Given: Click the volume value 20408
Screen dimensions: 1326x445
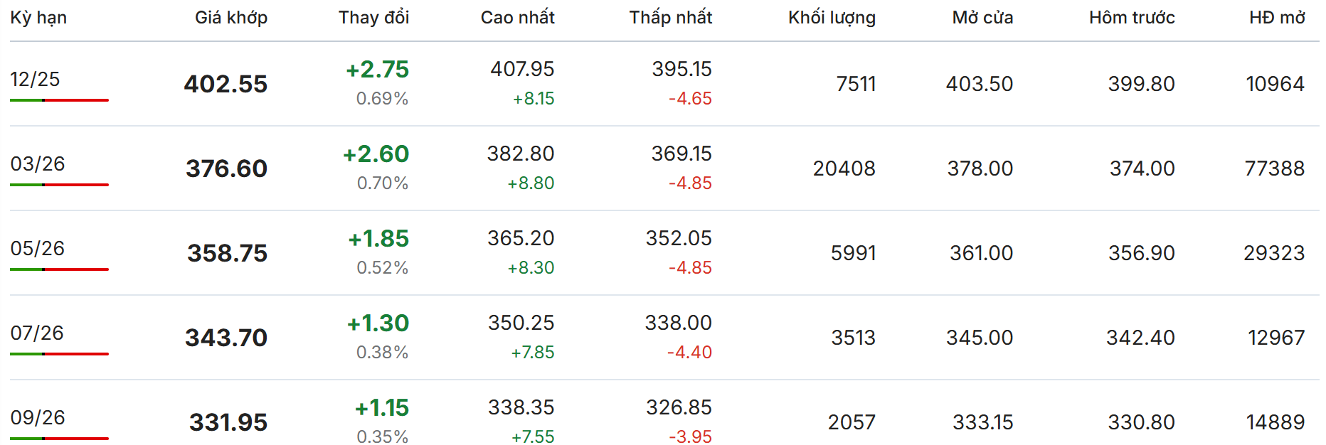Looking at the screenshot, I should pyautogui.click(x=844, y=168).
